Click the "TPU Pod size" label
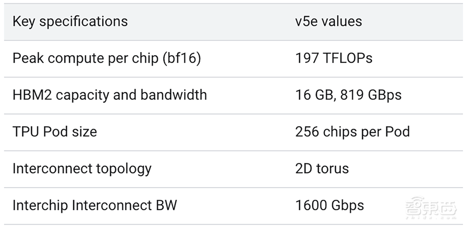466x228 pixels. coord(55,132)
